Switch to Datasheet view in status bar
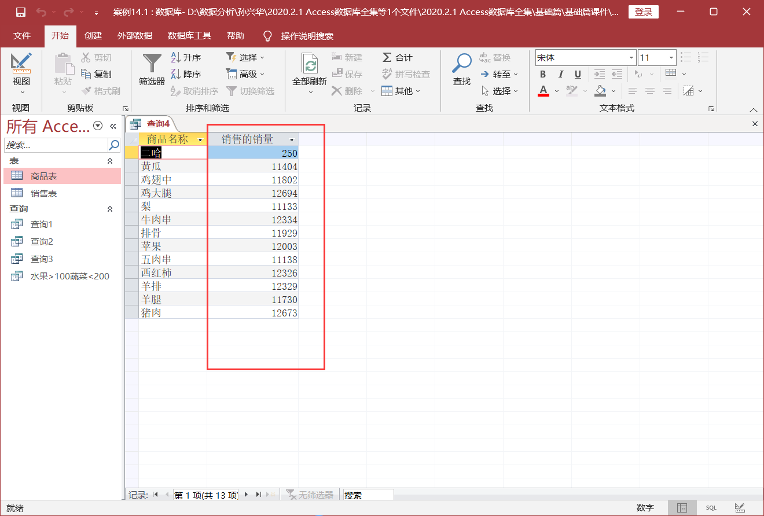Viewport: 764px width, 516px height. tap(682, 508)
